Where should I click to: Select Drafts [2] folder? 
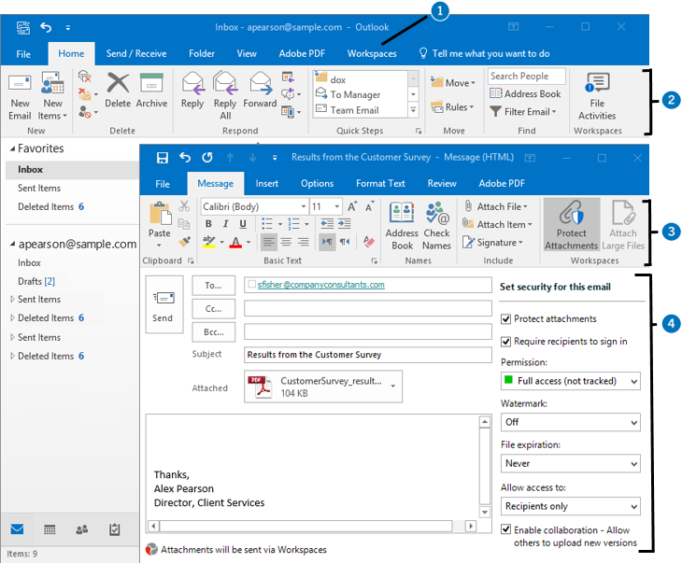coord(36,281)
